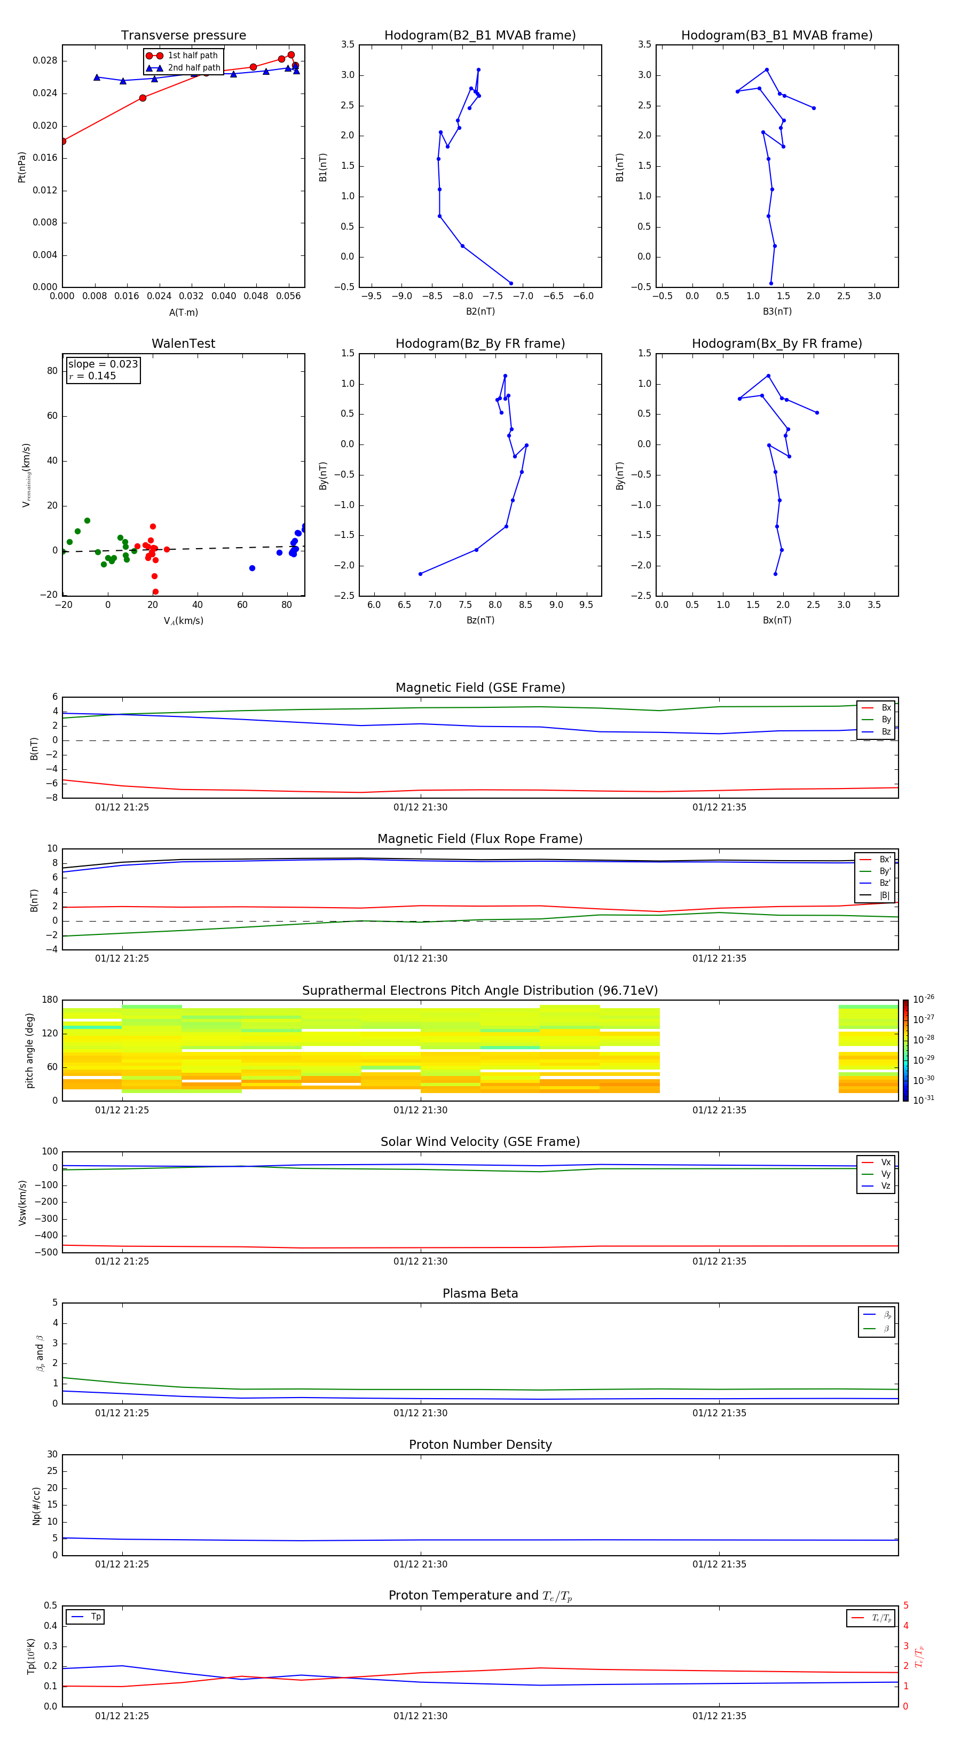
Task: Click the "A(T·m)" x-axis label
Action: (183, 313)
